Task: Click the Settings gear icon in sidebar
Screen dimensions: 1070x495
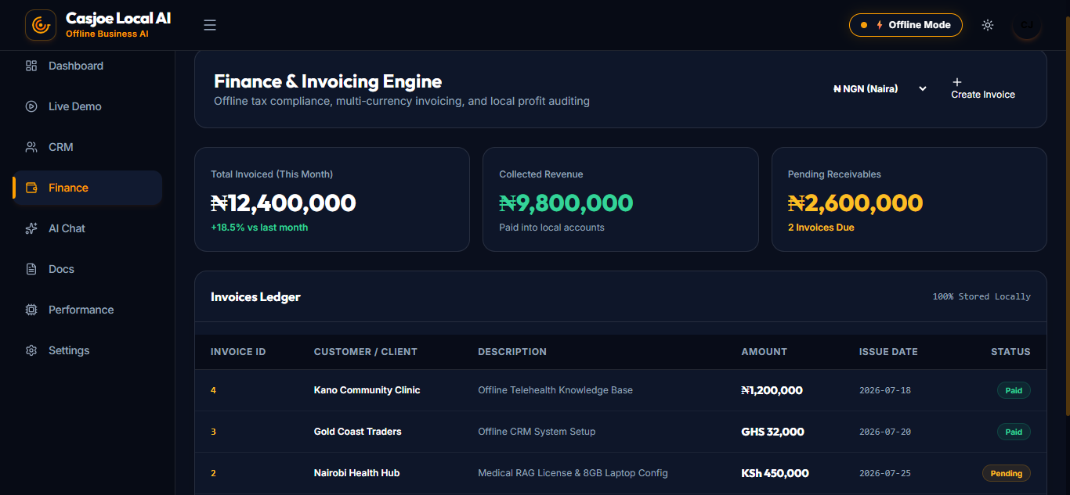Action: click(31, 350)
